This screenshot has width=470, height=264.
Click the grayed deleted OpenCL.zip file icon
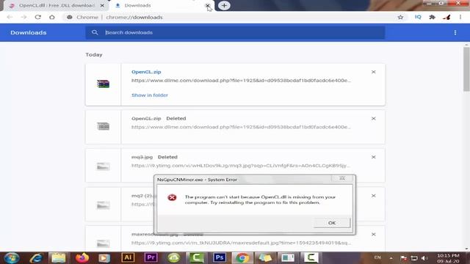point(103,126)
